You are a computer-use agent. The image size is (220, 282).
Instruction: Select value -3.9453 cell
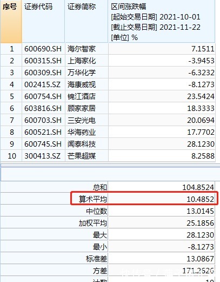162,61
